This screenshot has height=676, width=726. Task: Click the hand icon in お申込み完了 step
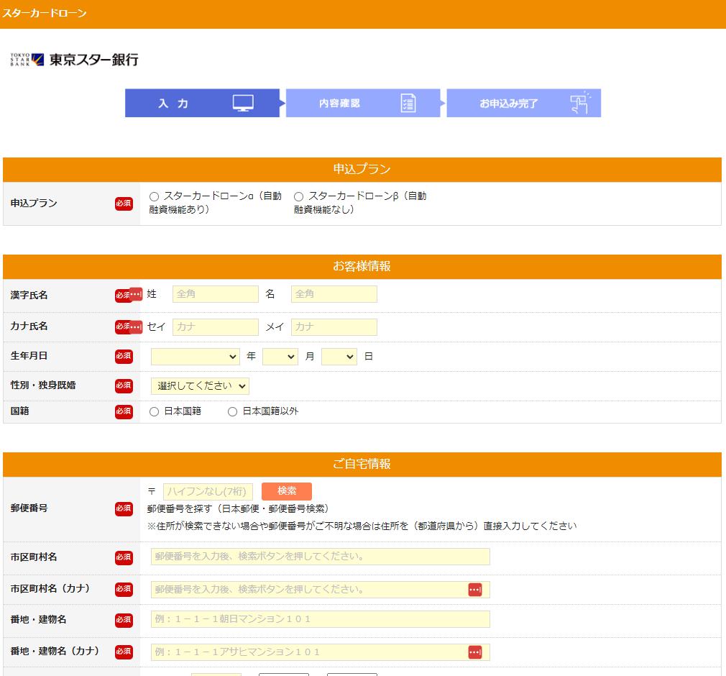coord(580,102)
